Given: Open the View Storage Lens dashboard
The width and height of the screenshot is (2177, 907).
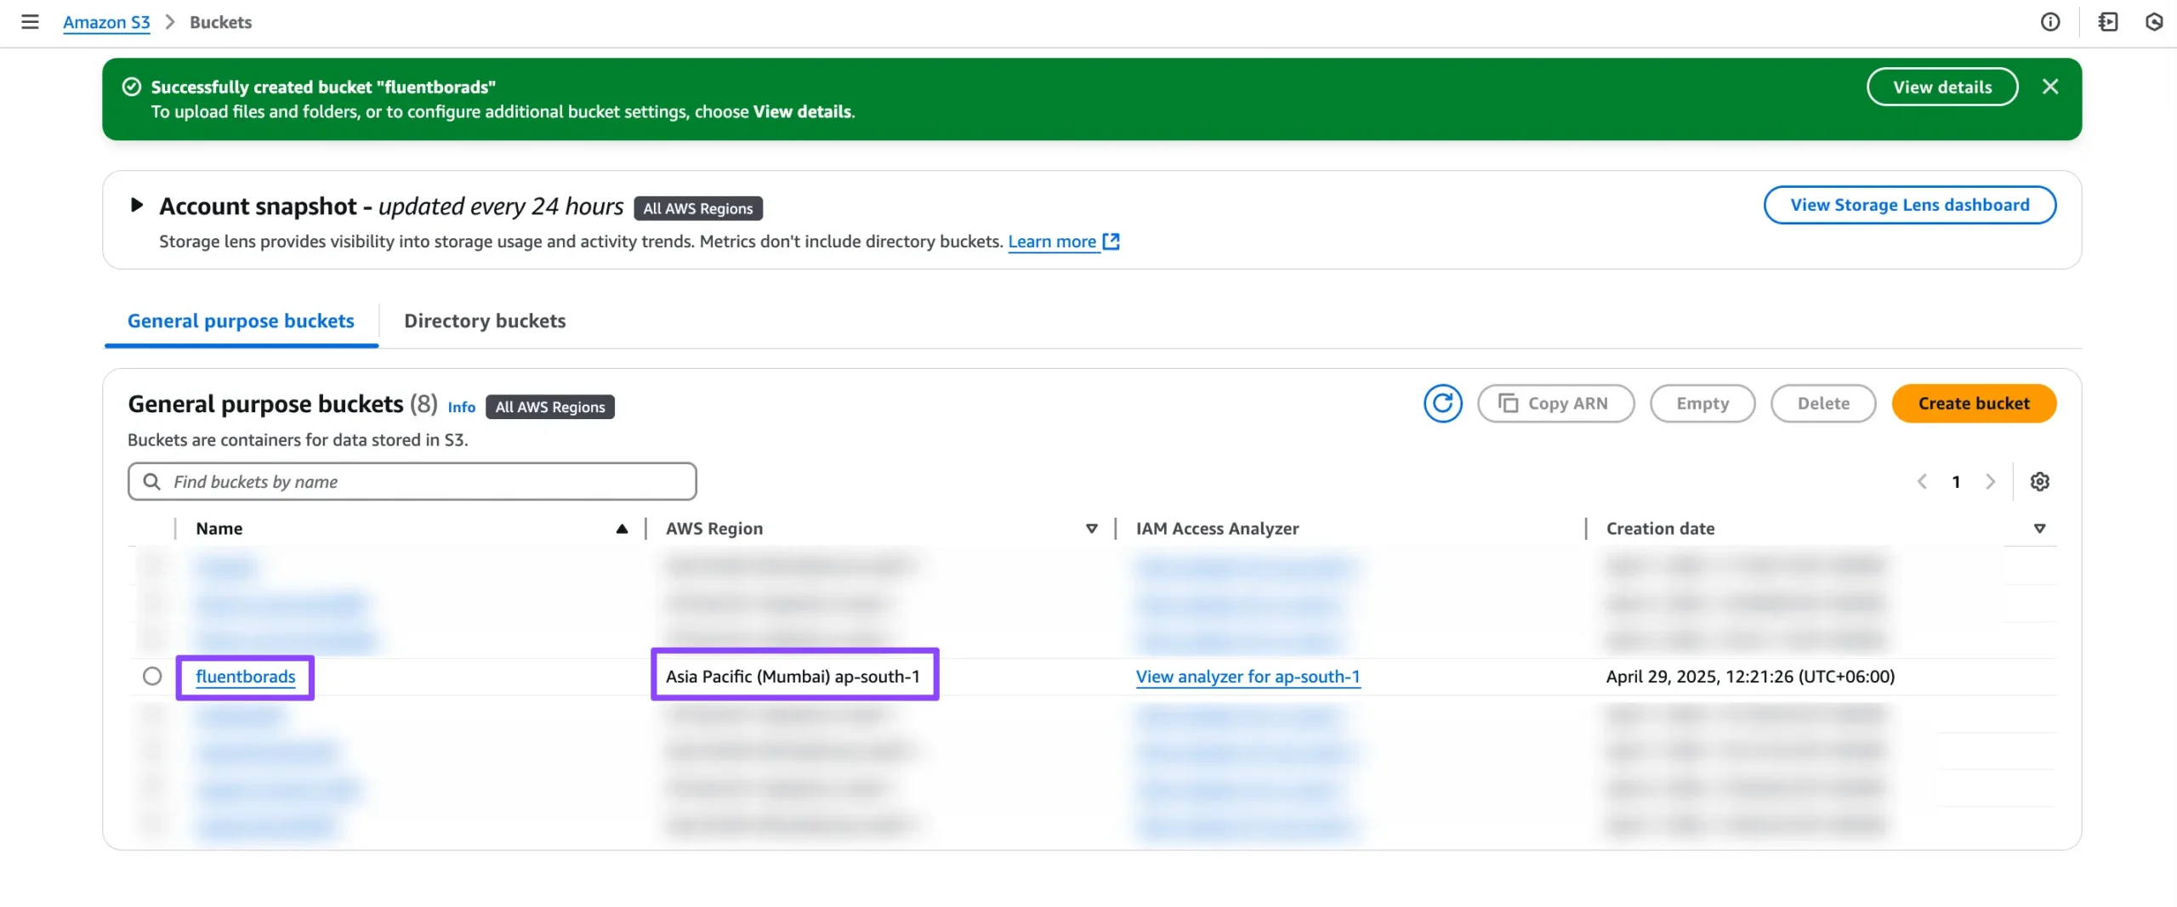Looking at the screenshot, I should point(1910,205).
